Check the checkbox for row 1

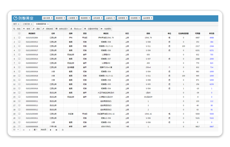tap(19, 38)
